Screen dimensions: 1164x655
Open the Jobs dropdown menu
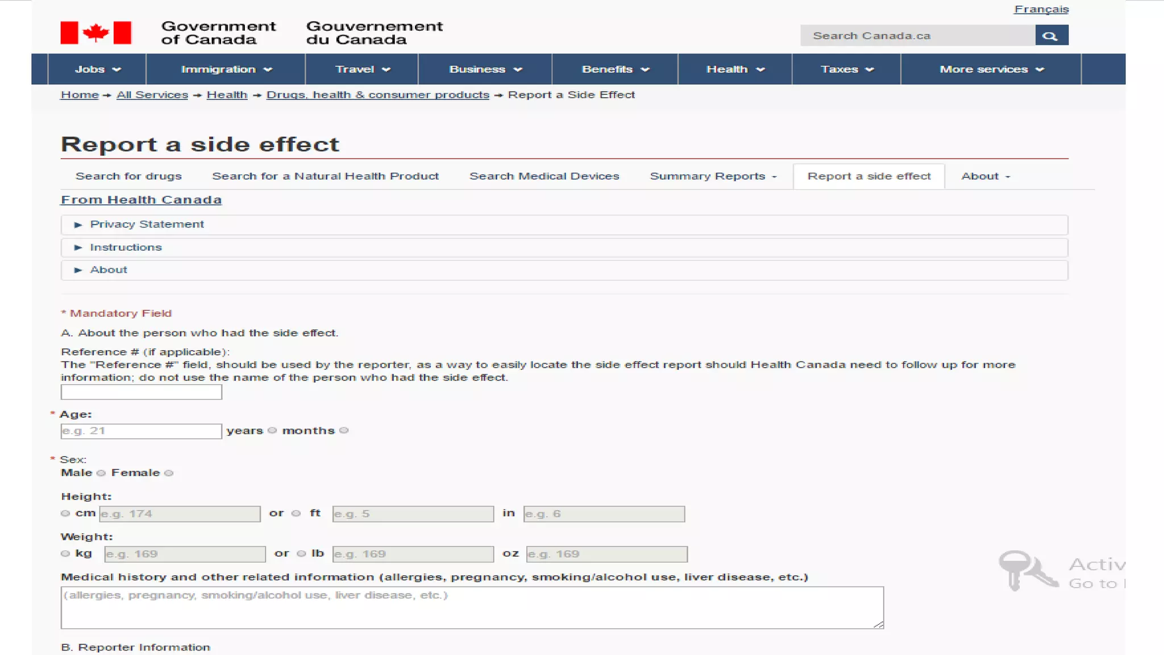[97, 69]
